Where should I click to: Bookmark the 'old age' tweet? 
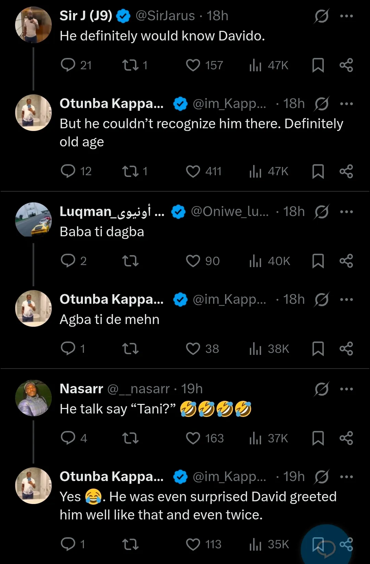pos(318,171)
